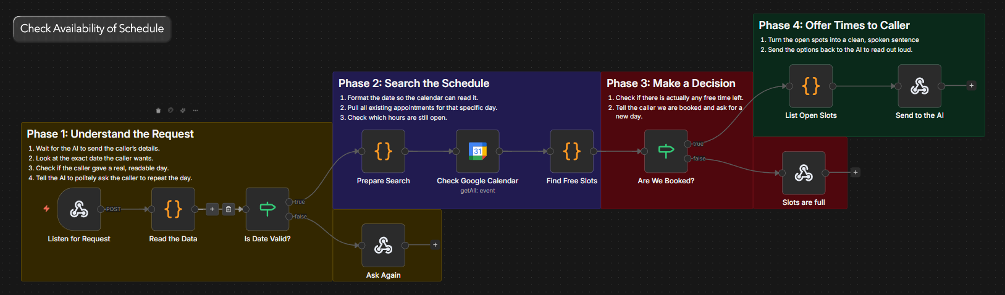
Task: Select the Ask Again webhook node
Action: 383,245
